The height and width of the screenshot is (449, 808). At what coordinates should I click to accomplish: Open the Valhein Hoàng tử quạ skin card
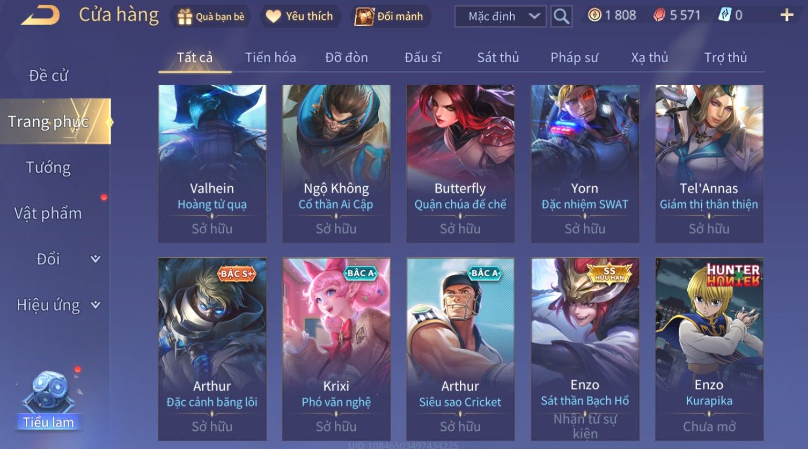[x=212, y=164]
